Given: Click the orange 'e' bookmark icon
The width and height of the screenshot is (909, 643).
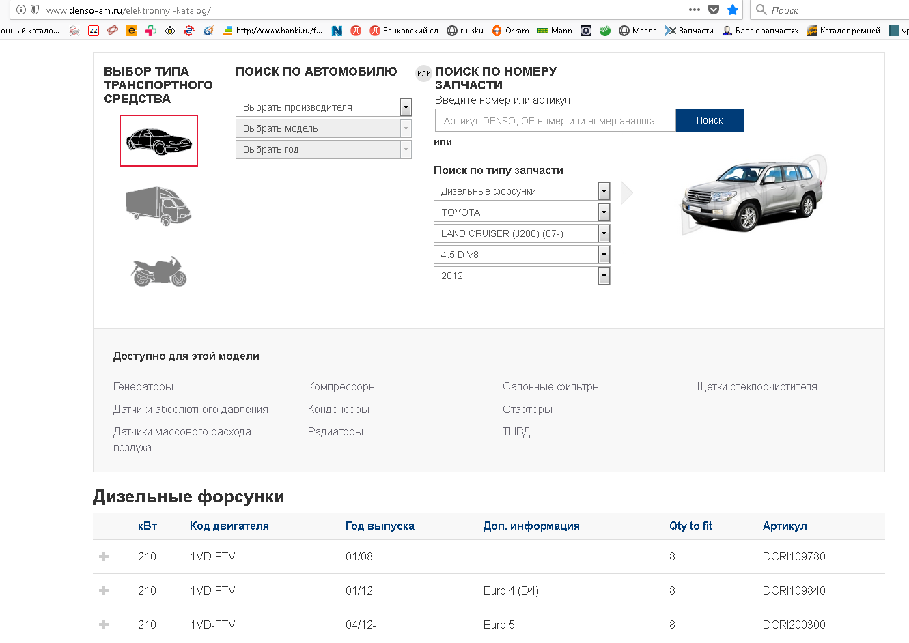Looking at the screenshot, I should [132, 31].
